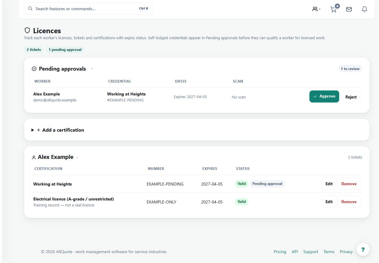Open the mail inbox icon
Viewport: 379px width, 263px height.
[x=349, y=9]
